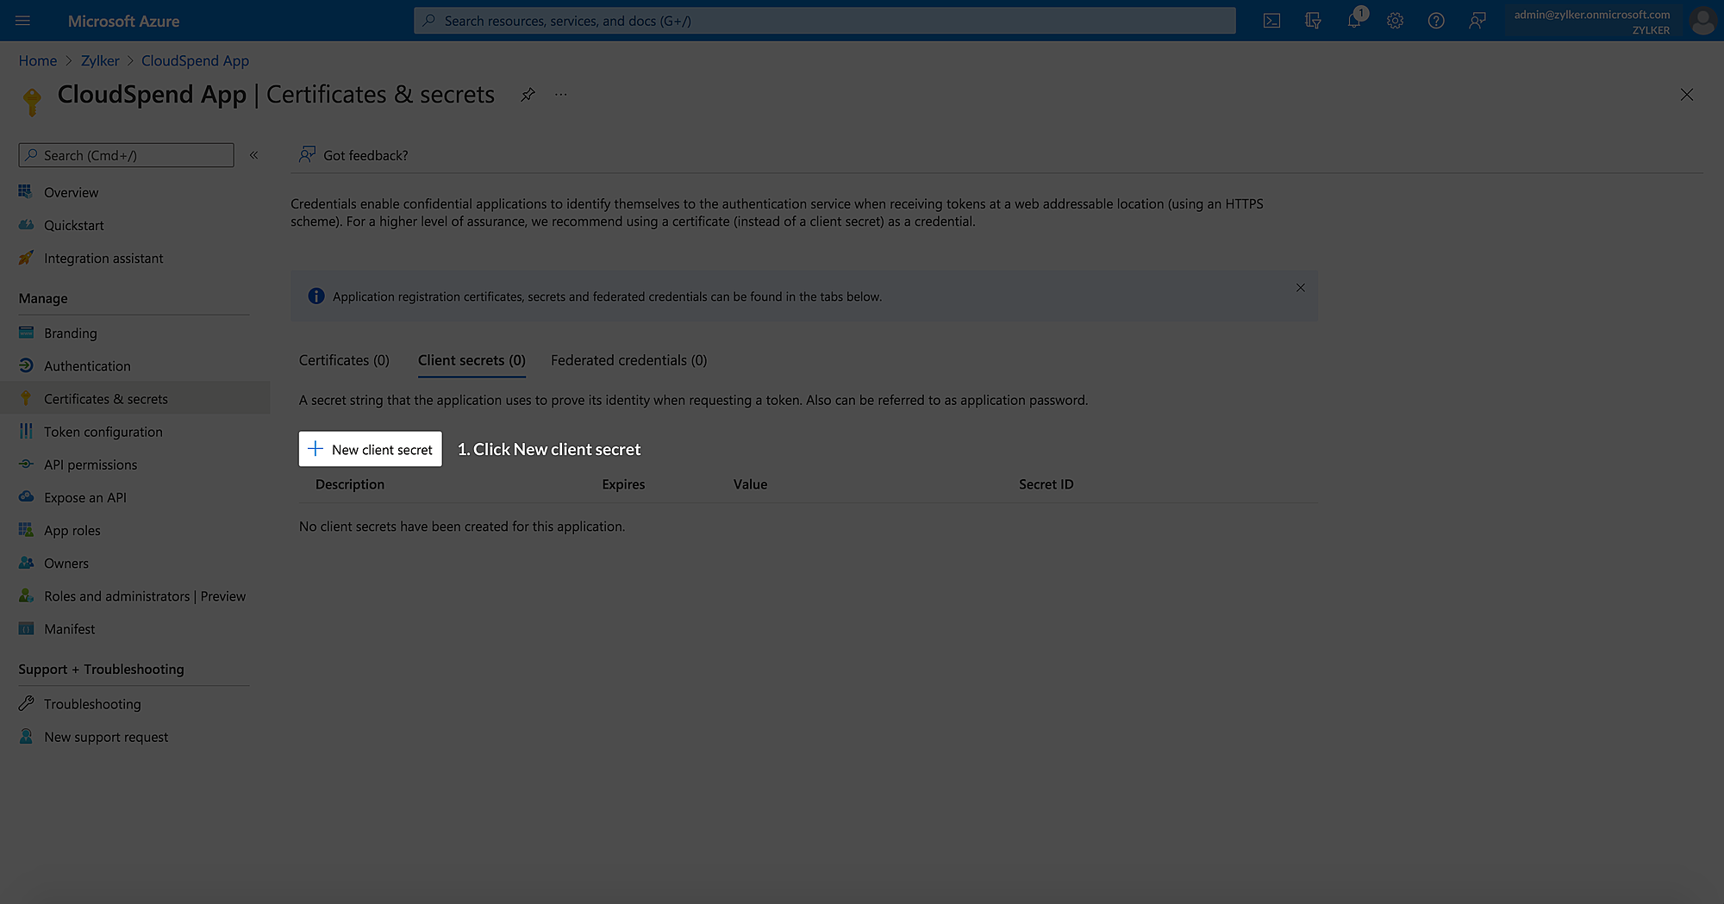
Task: Open the portal settings gear
Action: [x=1395, y=20]
